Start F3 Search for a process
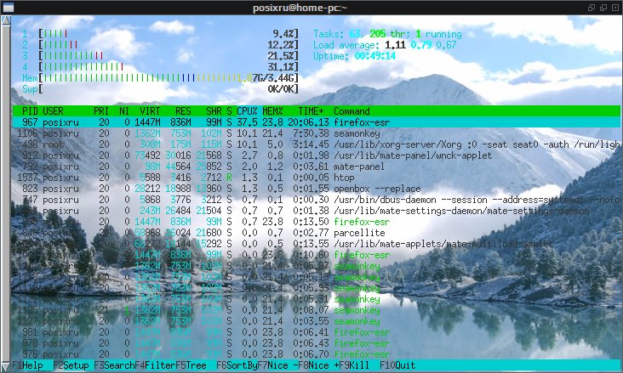Viewport: 623px width, 373px height. click(x=114, y=365)
